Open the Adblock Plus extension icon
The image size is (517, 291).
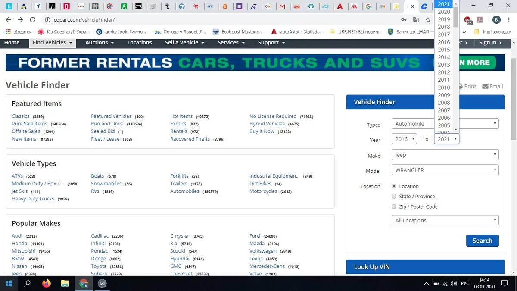coord(467,20)
